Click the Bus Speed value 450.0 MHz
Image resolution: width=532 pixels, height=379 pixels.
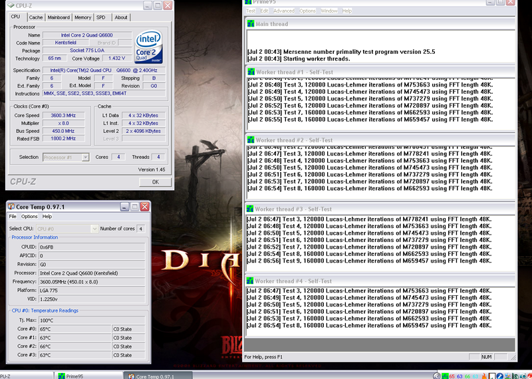pyautogui.click(x=63, y=131)
